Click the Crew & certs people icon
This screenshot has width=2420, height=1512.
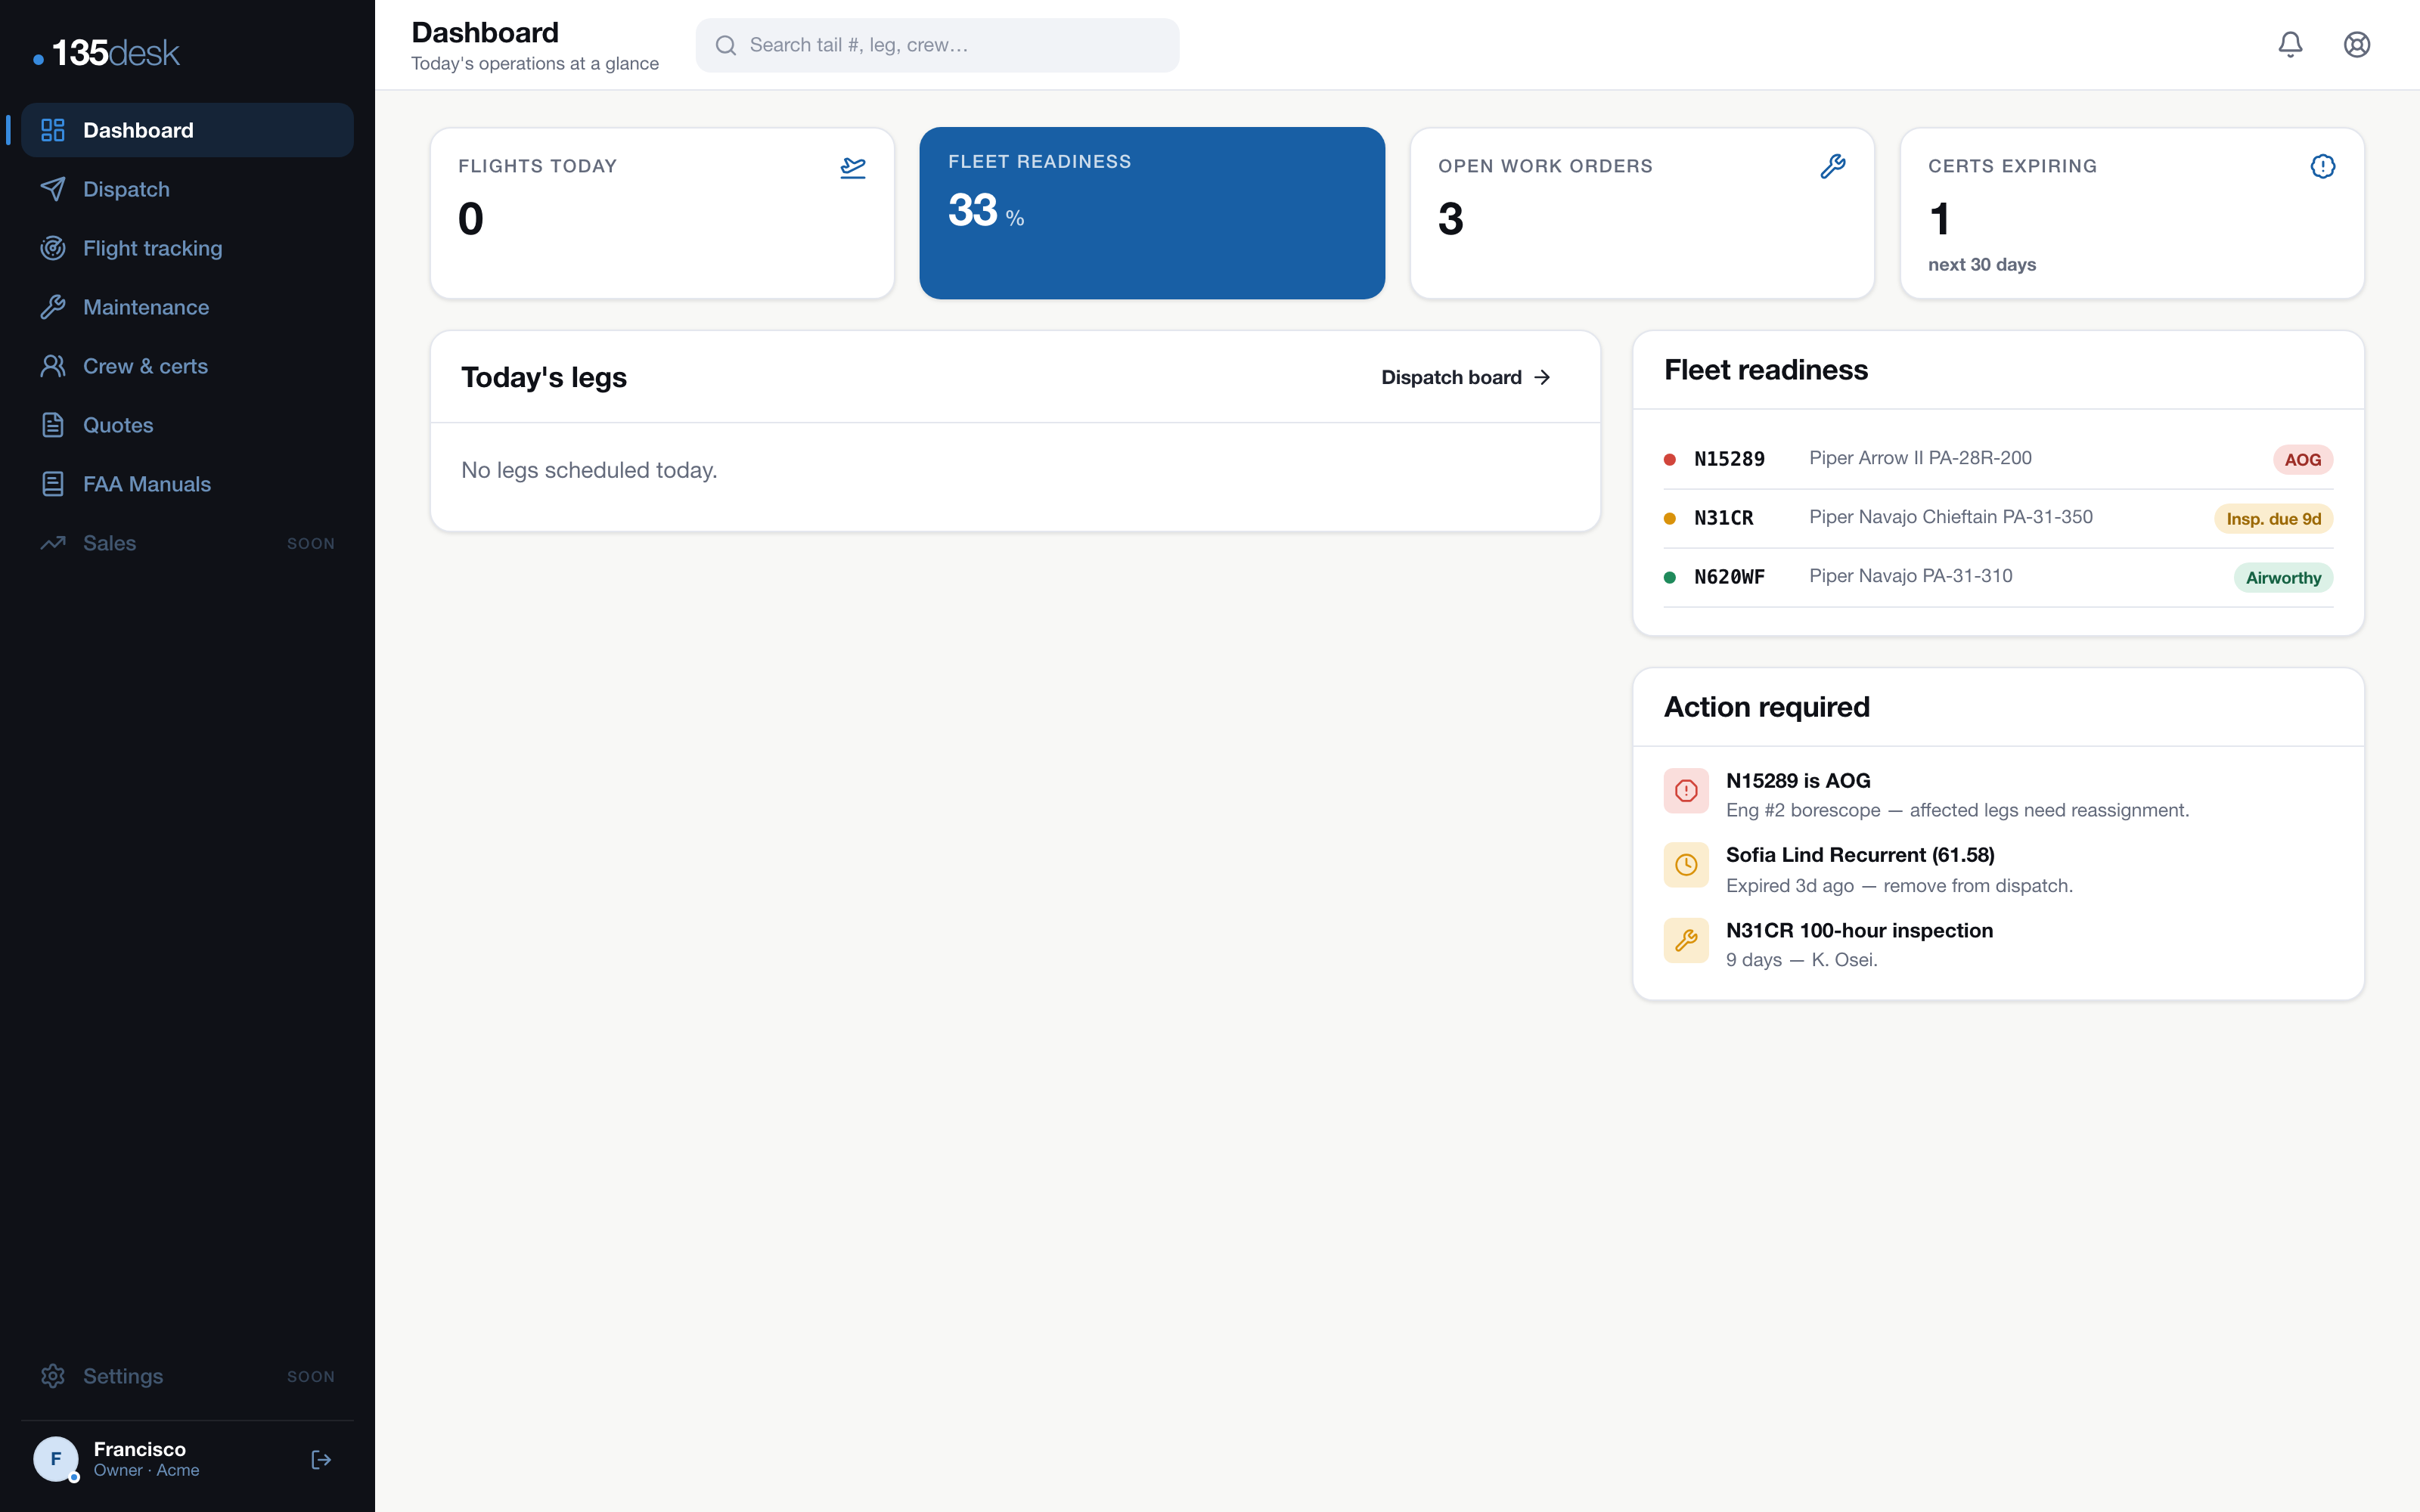(53, 366)
